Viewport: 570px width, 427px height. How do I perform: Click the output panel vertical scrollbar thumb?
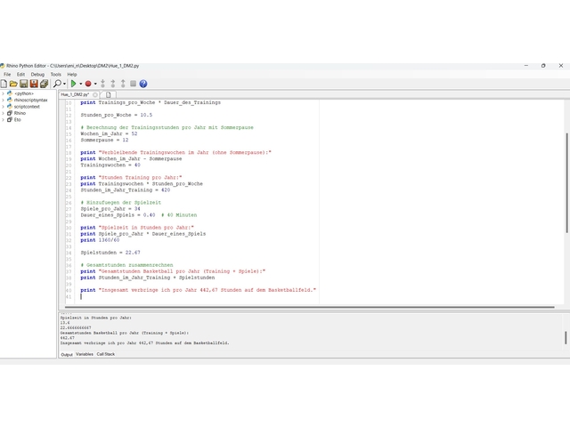[x=566, y=338]
